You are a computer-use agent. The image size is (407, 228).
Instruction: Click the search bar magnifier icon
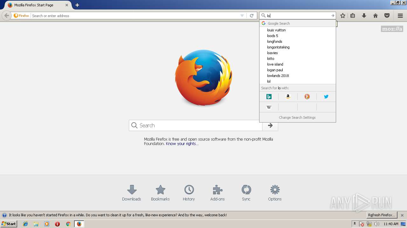point(263,16)
